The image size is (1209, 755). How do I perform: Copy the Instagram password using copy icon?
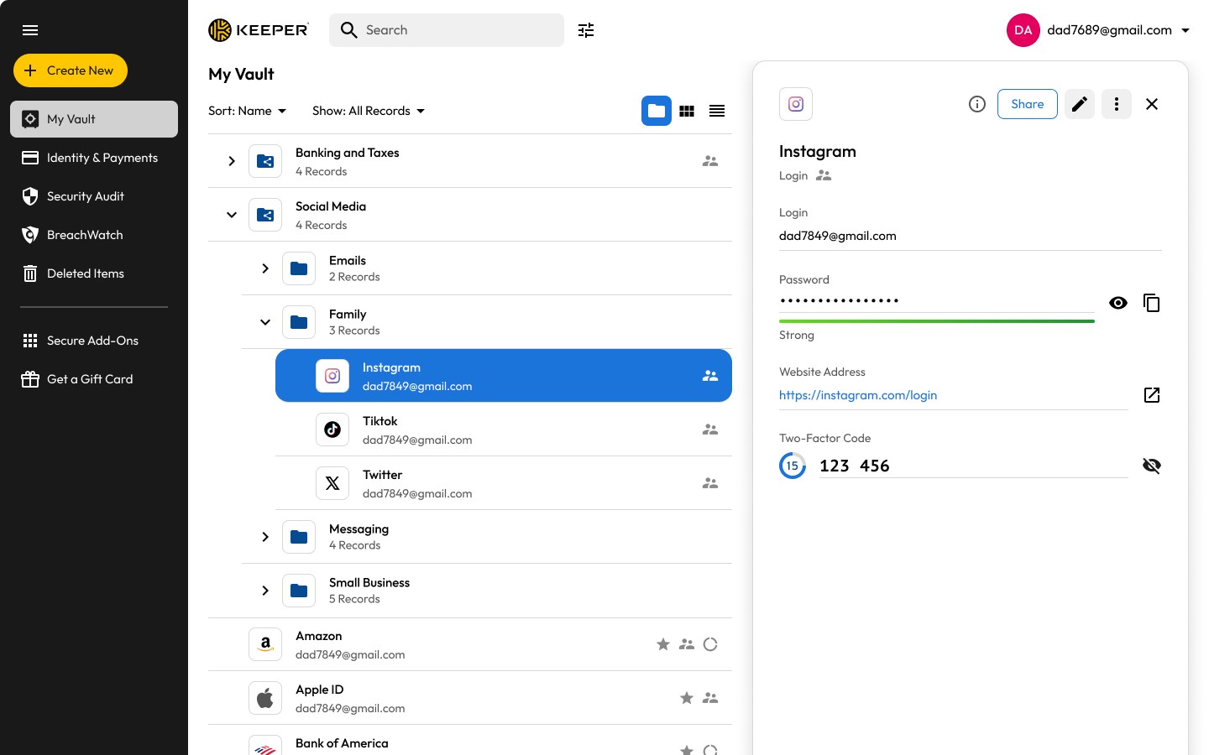coord(1151,303)
